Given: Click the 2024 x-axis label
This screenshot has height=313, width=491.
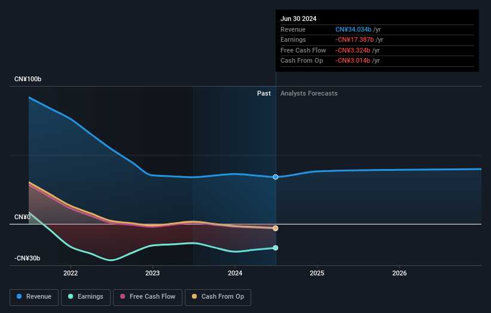Looking at the screenshot, I should coord(235,273).
